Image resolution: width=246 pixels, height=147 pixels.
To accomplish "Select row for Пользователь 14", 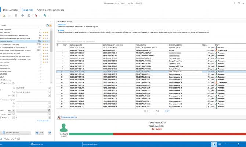I will (x=151, y=82).
